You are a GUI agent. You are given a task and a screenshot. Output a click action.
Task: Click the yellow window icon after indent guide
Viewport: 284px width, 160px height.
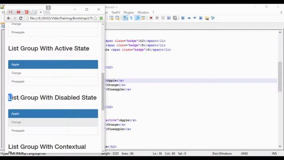pos(143,18)
